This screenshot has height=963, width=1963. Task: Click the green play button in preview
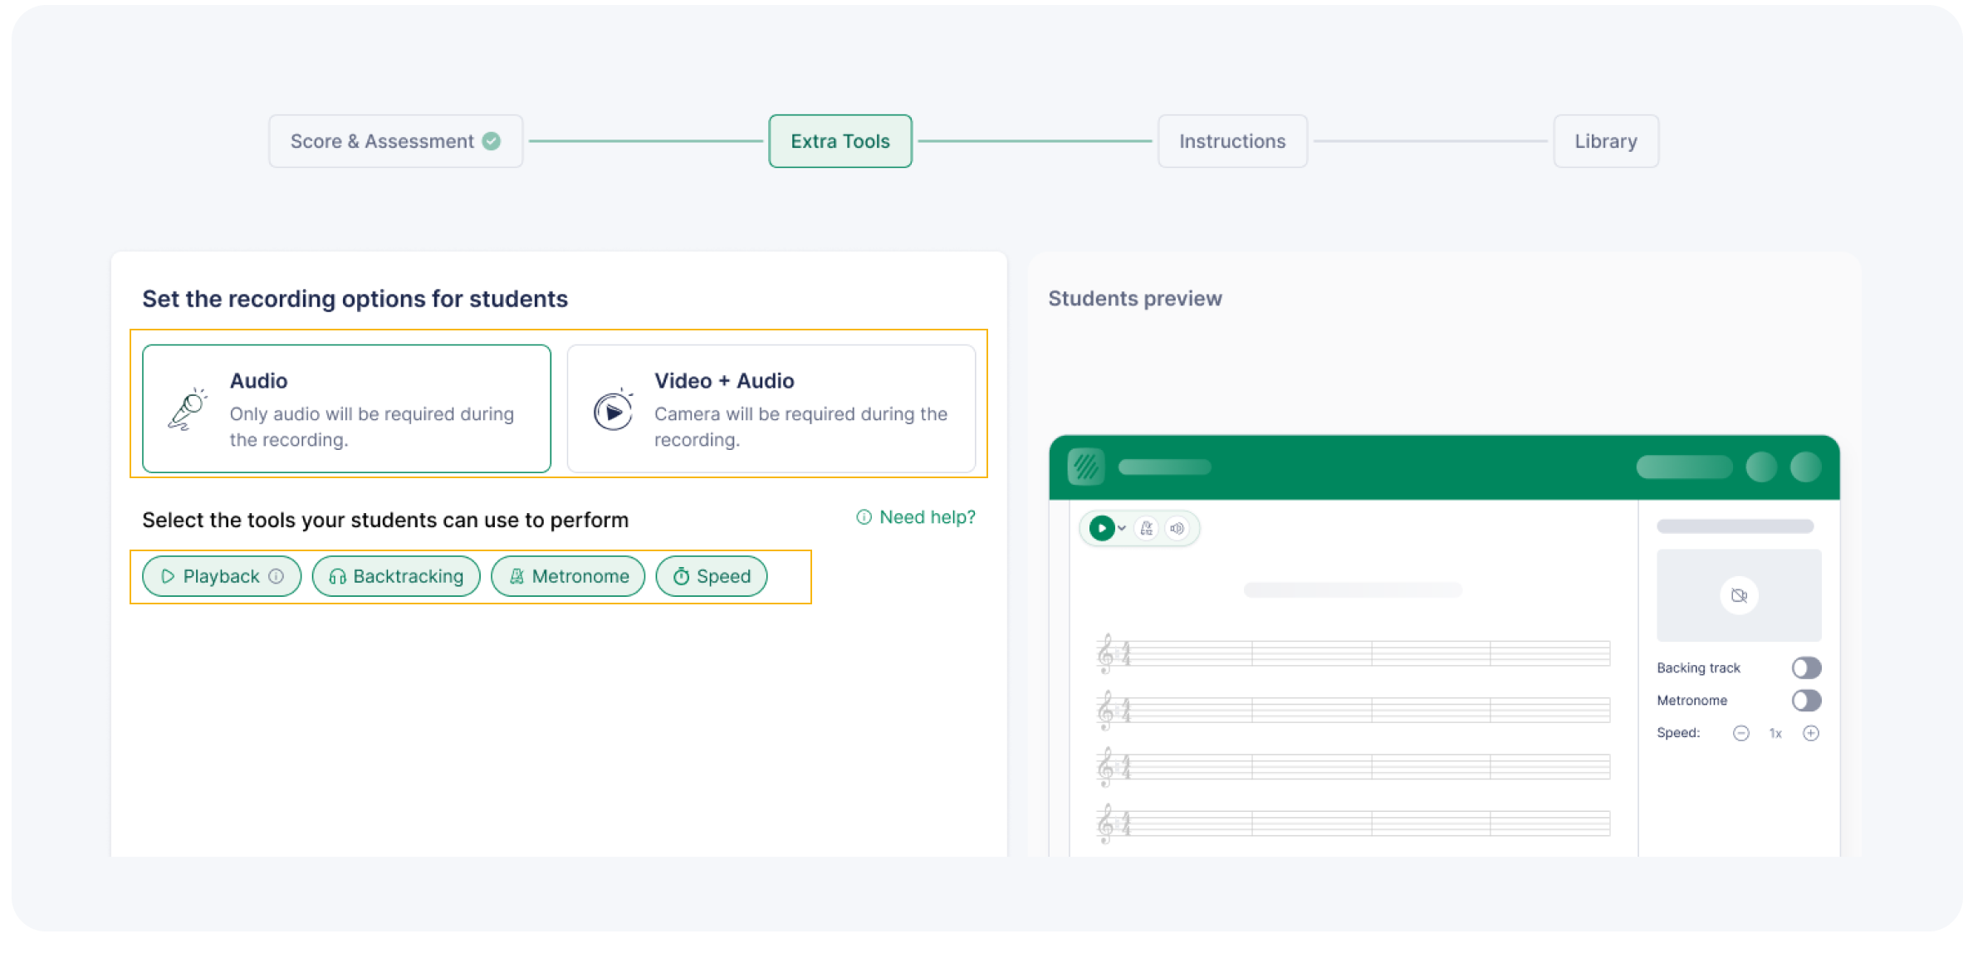(x=1101, y=528)
